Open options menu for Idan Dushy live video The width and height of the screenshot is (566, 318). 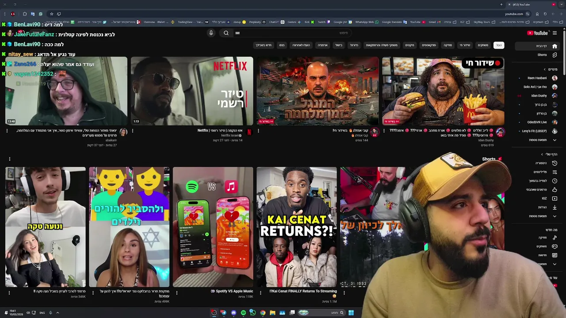coord(384,131)
